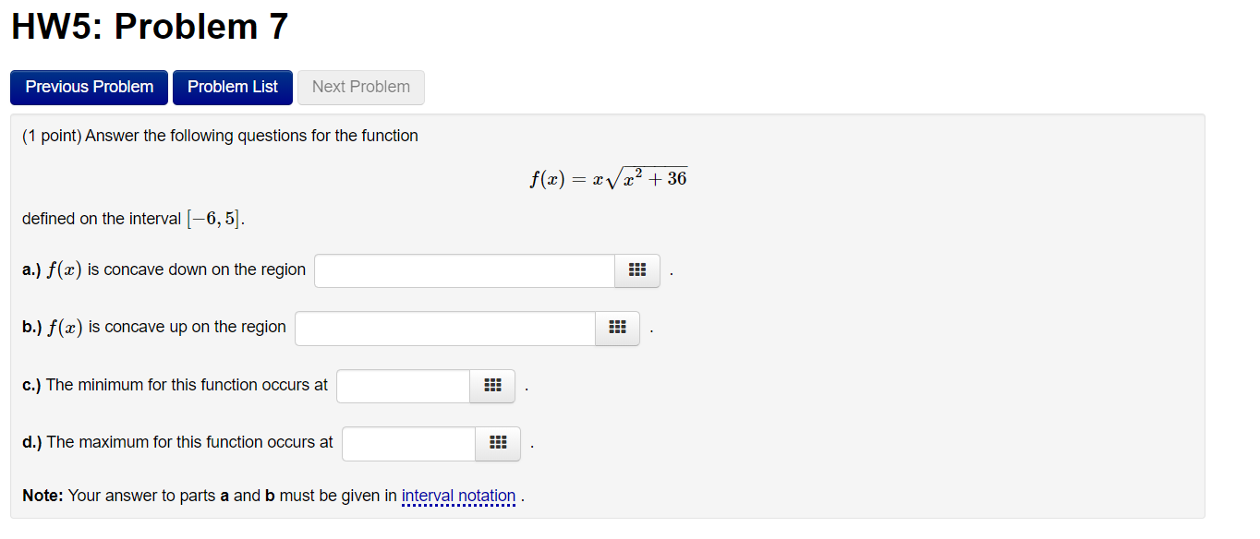Navigate back using Previous Problem
The width and height of the screenshot is (1260, 539).
[x=89, y=87]
